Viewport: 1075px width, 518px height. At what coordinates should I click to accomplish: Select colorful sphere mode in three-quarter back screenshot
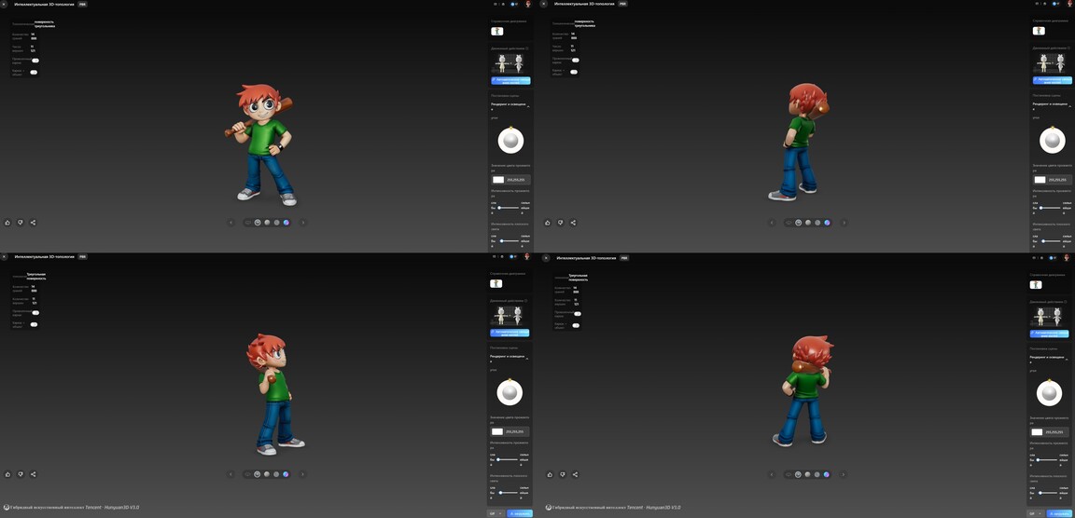[x=827, y=223]
